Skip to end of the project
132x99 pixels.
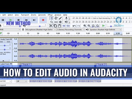(x=34, y=20)
